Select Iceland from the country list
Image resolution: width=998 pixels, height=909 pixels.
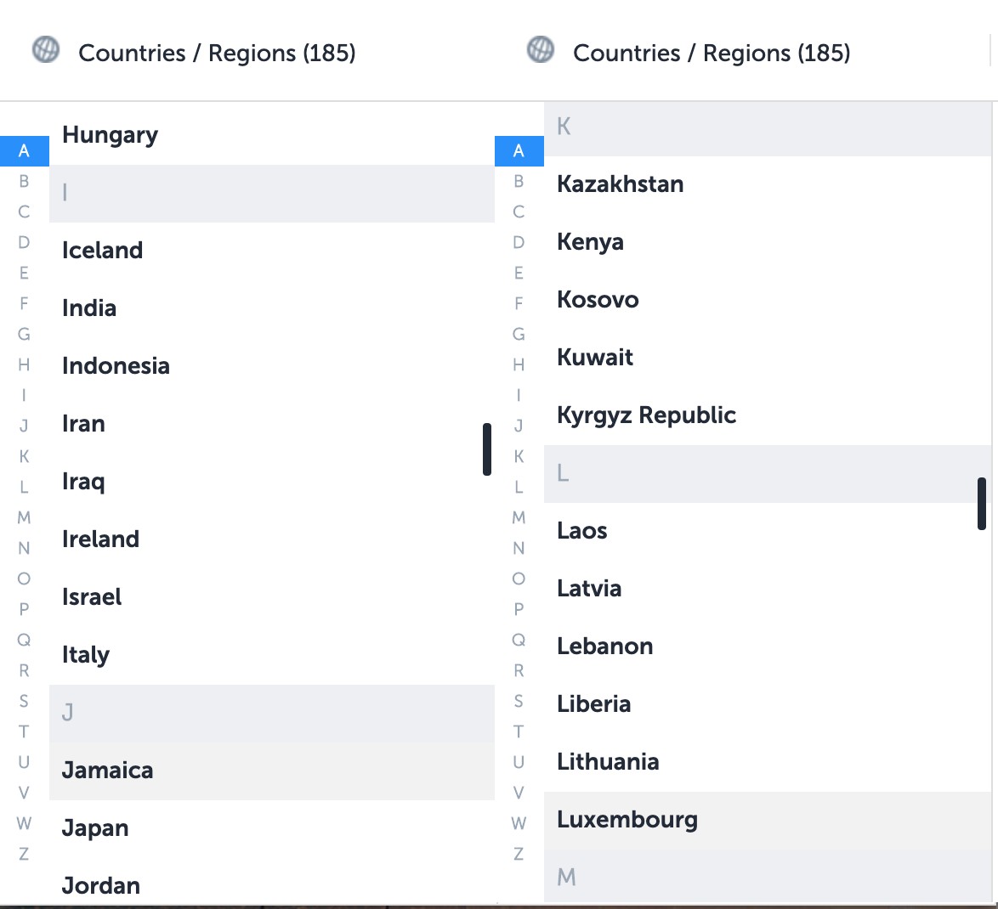[102, 250]
